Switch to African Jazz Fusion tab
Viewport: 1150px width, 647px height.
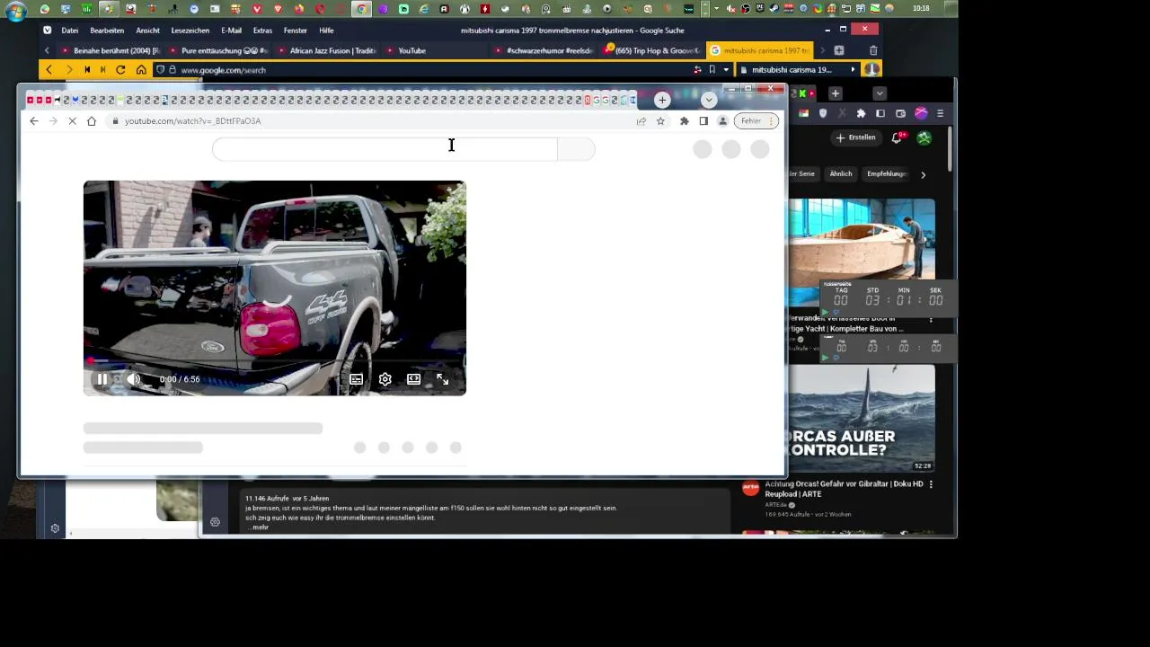(325, 50)
